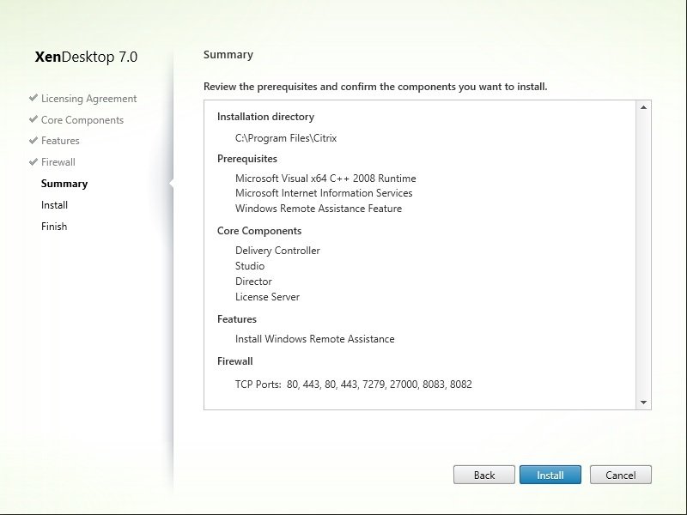The image size is (687, 515).
Task: Choose the Summary step in sidebar
Action: [64, 184]
